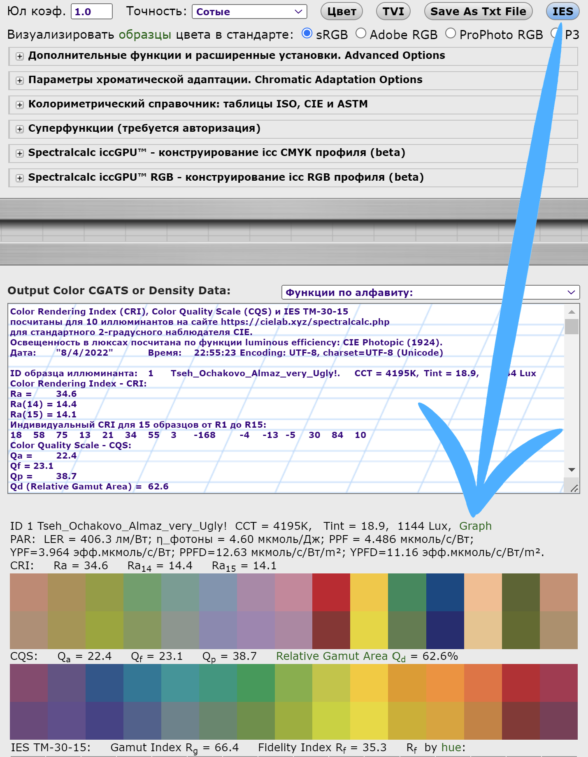Click the 'Tint = 18.9' summary text
This screenshot has height=757, width=588.
point(354,526)
